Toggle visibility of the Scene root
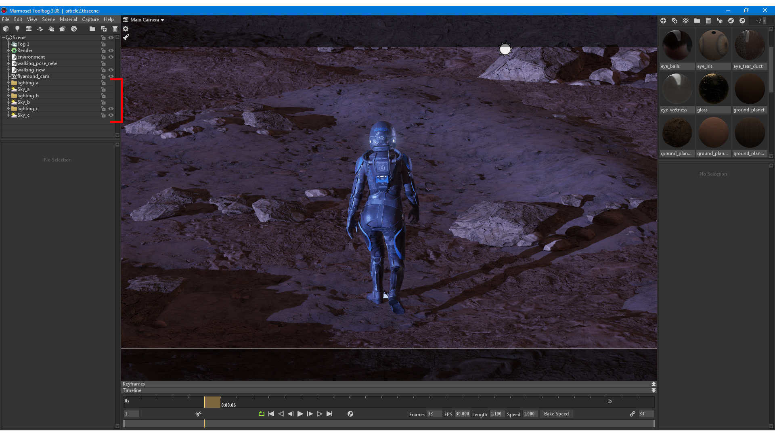The height and width of the screenshot is (436, 775). click(111, 38)
